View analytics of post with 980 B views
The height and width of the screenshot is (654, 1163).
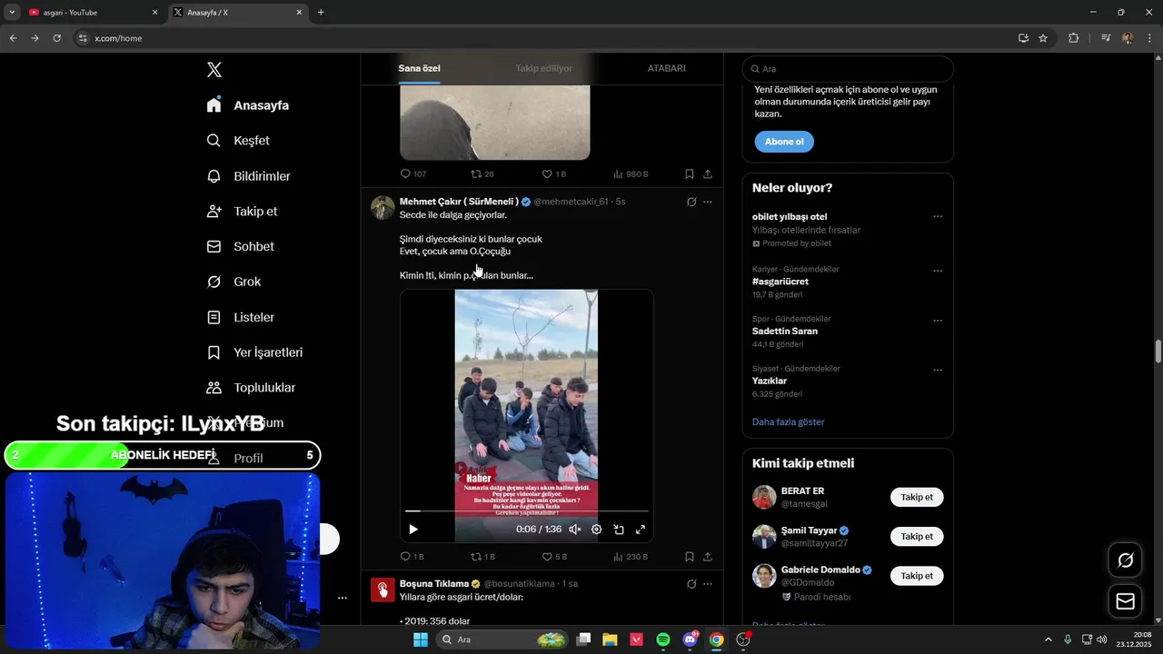pos(631,173)
